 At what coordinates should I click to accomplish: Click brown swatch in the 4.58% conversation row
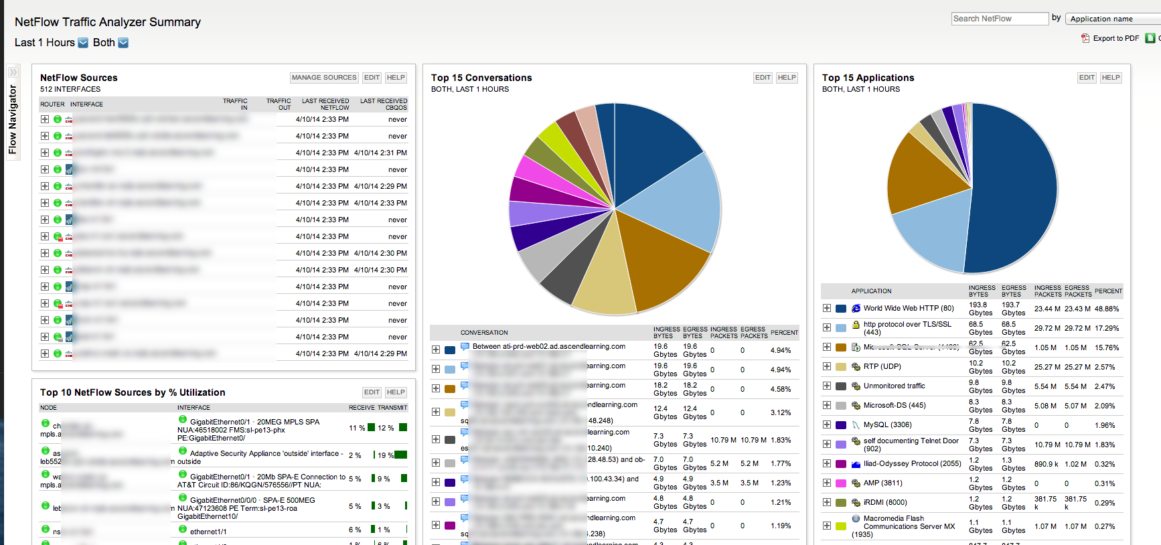(450, 389)
